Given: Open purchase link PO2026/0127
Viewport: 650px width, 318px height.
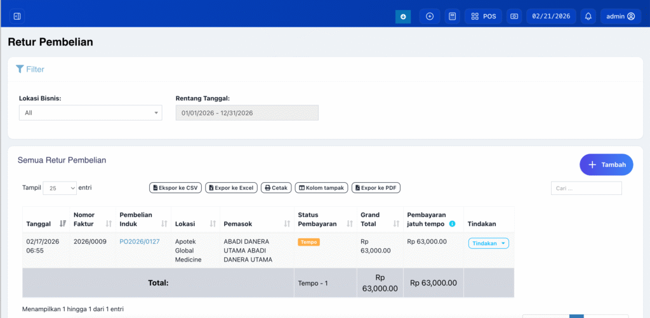Looking at the screenshot, I should coord(140,242).
